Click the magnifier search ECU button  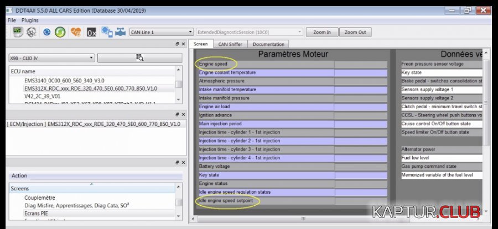tap(140, 58)
